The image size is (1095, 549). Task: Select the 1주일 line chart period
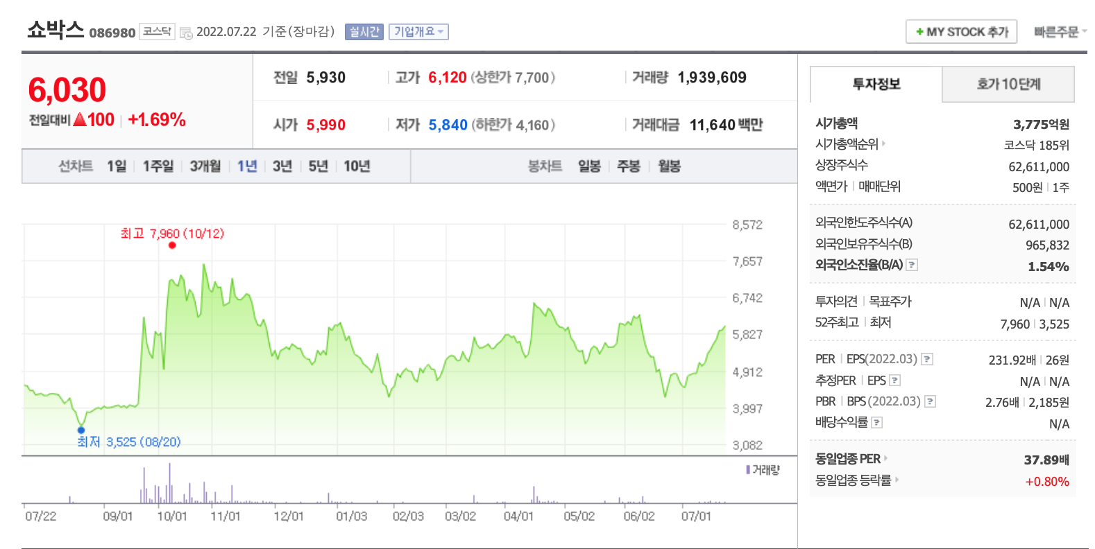pos(158,166)
